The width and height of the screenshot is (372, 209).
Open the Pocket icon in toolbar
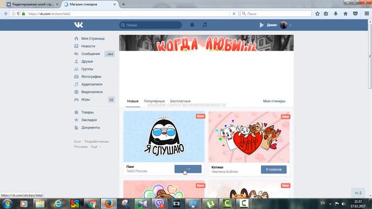pyautogui.click(x=355, y=14)
